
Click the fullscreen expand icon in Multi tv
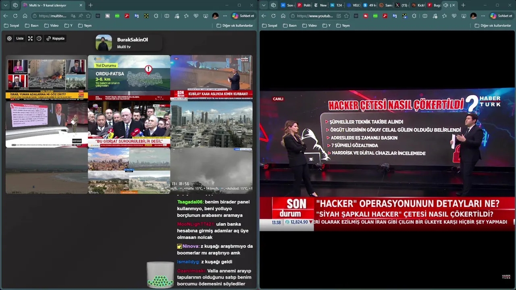point(30,39)
